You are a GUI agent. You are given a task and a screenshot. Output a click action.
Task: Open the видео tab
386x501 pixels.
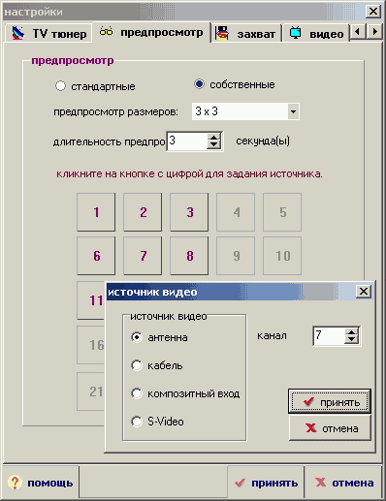315,34
